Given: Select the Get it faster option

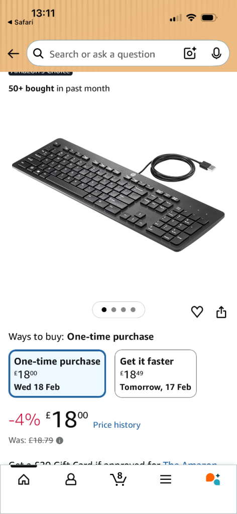Looking at the screenshot, I should tap(155, 373).
